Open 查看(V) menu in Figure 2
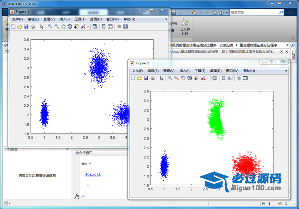This screenshot has height=209, width=299. point(169,71)
